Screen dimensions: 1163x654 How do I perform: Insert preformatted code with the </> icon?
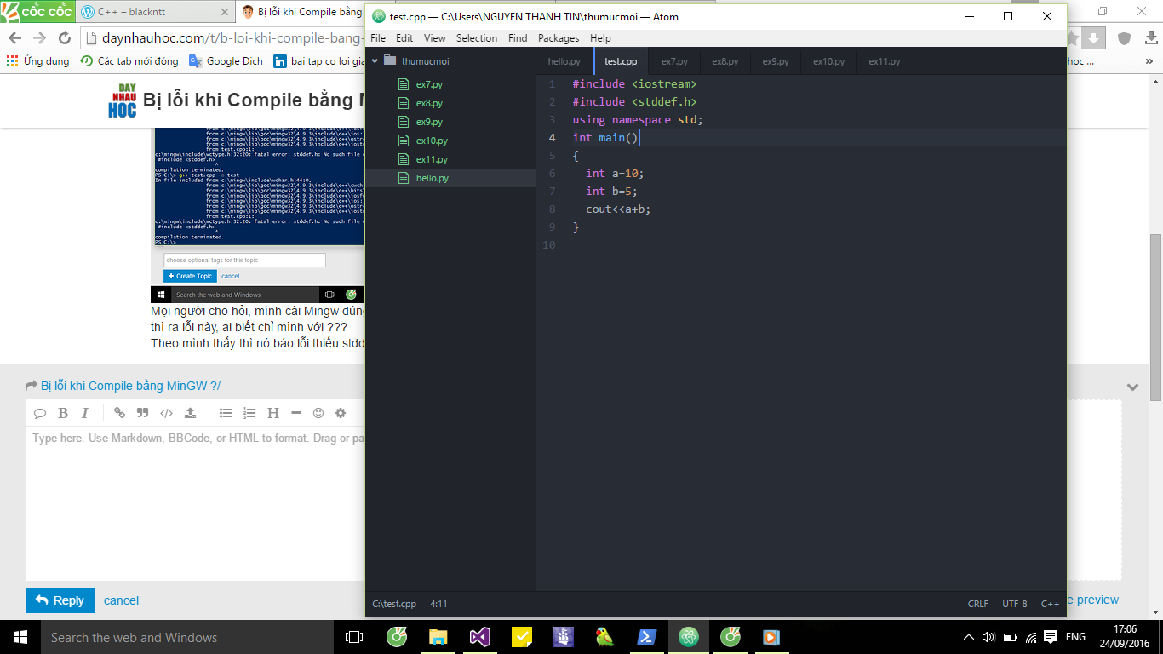pyautogui.click(x=167, y=413)
